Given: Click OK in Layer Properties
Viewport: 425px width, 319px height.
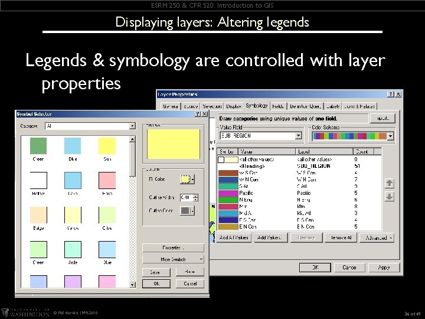Looking at the screenshot, I should 315,268.
